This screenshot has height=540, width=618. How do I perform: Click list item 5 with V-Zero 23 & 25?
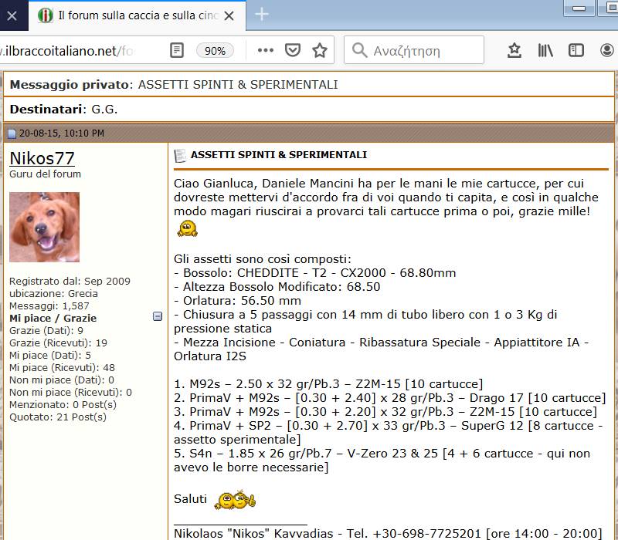[x=382, y=460]
